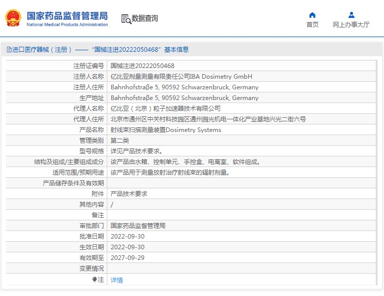Click the 附件 label
384x296 pixels.
point(98,194)
